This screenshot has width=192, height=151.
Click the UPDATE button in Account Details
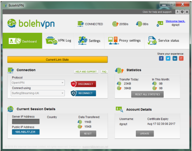coord(145,134)
